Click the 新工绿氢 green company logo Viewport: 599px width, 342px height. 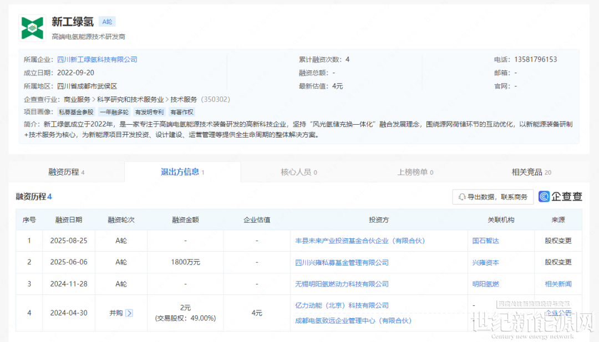(32, 27)
